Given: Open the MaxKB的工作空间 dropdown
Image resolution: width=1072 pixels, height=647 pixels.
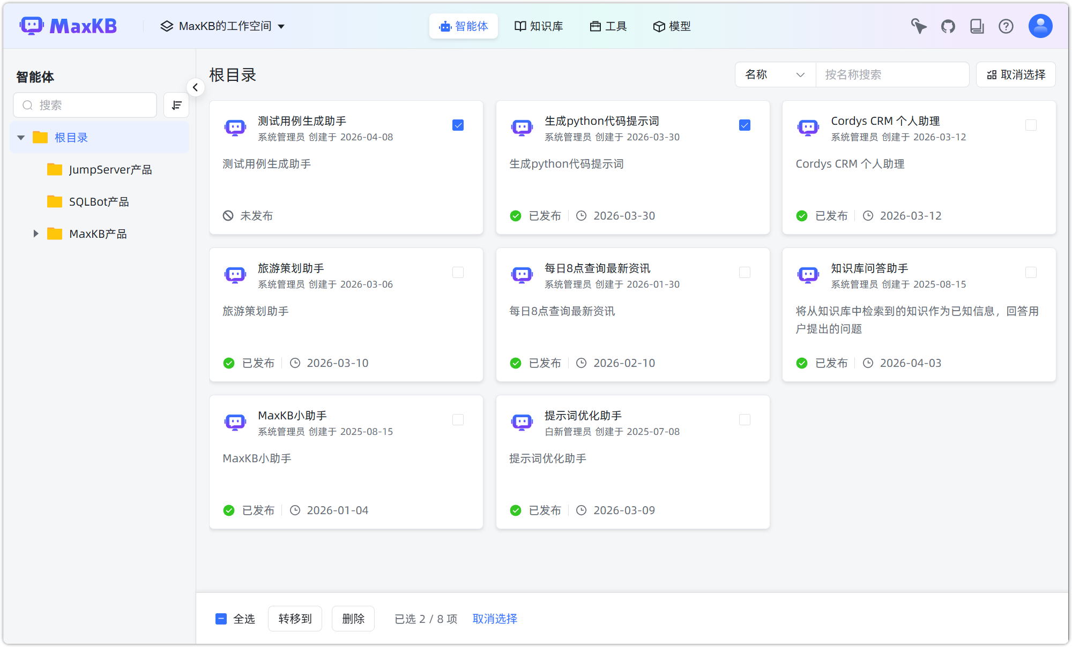Looking at the screenshot, I should 222,26.
